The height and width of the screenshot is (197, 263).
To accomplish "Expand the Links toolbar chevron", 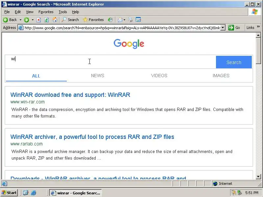I will [x=258, y=27].
